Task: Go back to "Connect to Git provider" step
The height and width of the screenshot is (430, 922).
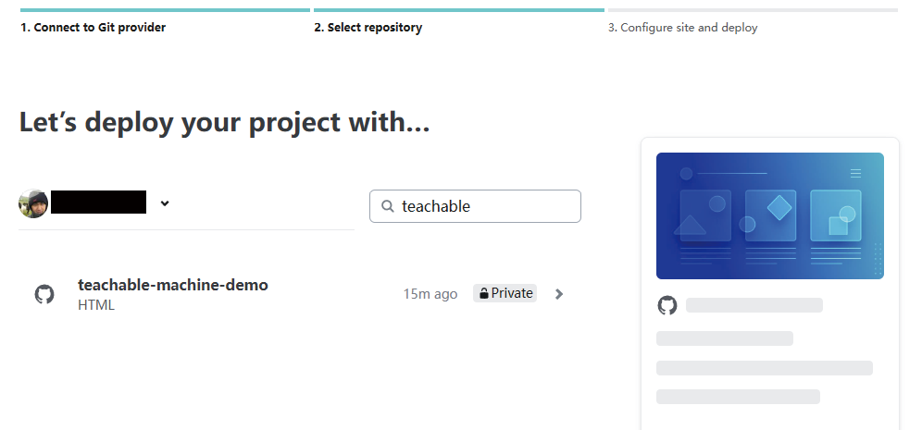Action: [x=93, y=28]
